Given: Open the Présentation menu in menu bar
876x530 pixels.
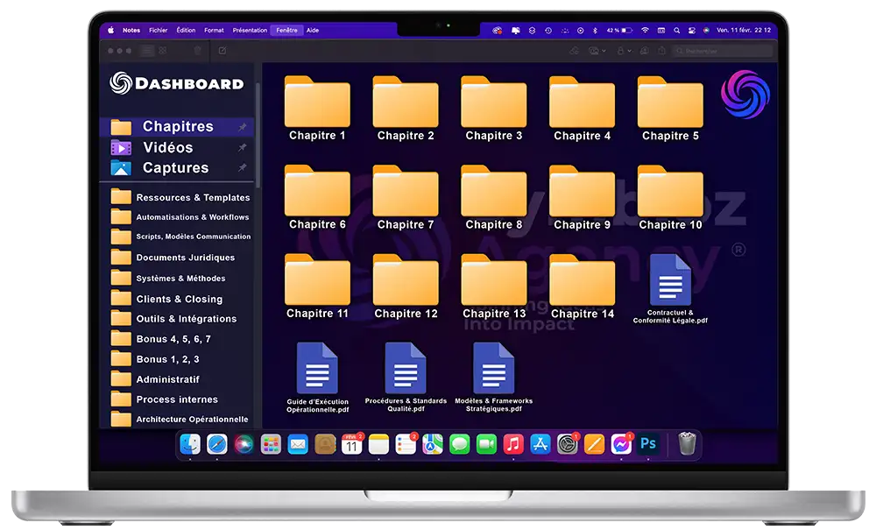Looking at the screenshot, I should click(250, 30).
